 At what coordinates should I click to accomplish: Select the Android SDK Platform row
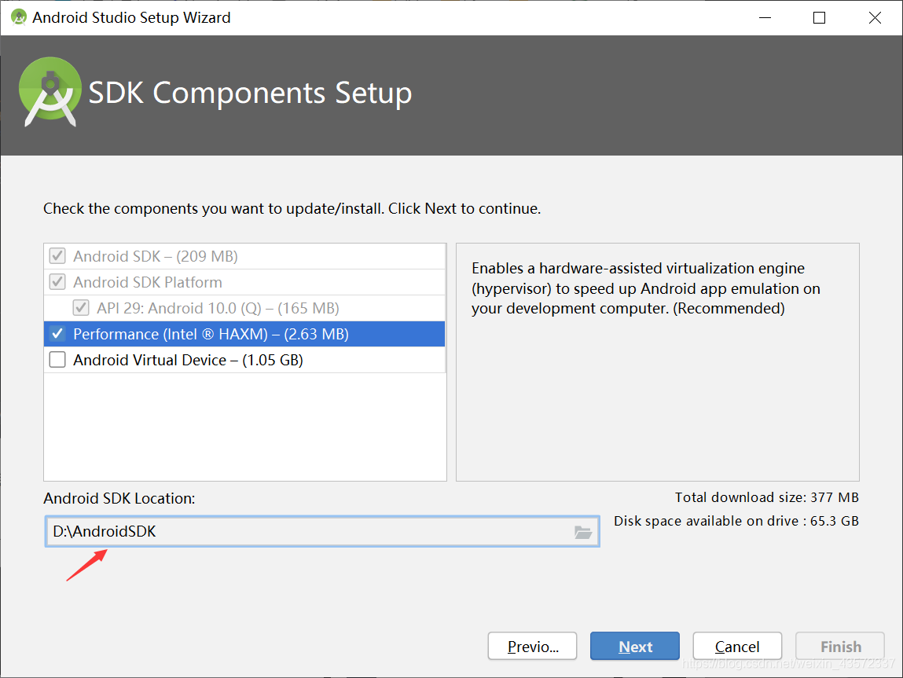[x=244, y=282]
